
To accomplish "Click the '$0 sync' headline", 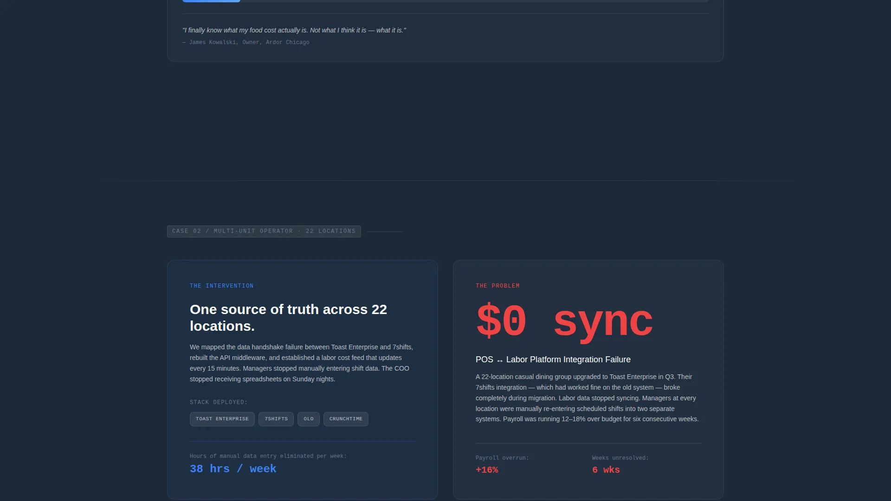I will tap(564, 321).
